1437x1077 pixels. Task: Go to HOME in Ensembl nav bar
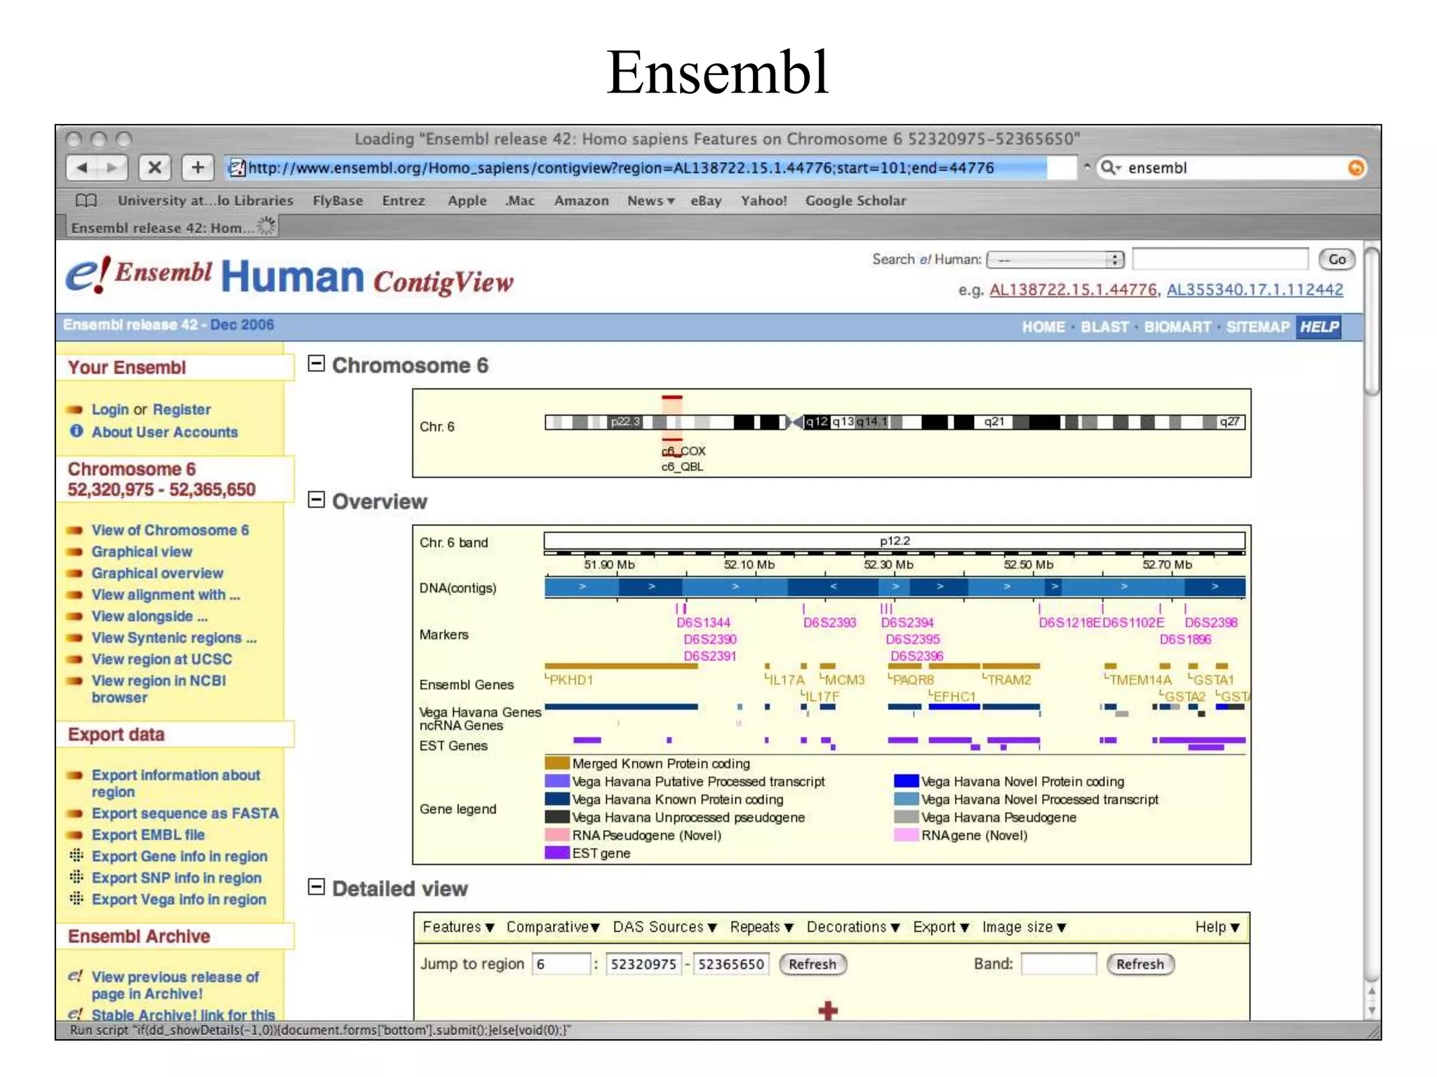click(1043, 327)
